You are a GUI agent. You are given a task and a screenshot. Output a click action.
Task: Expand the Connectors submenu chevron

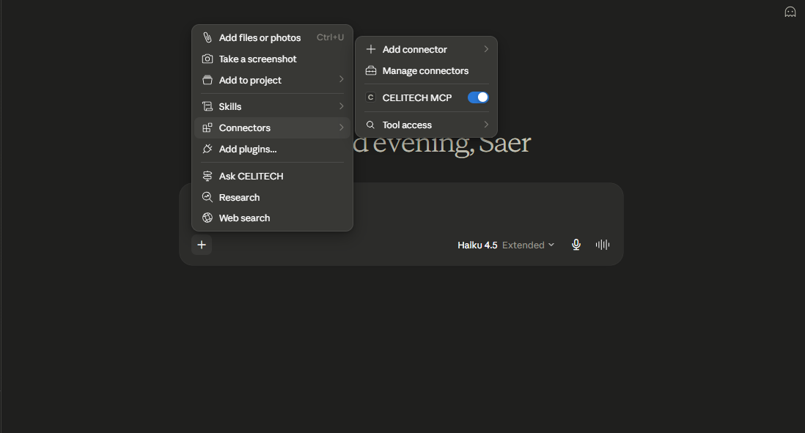[342, 127]
